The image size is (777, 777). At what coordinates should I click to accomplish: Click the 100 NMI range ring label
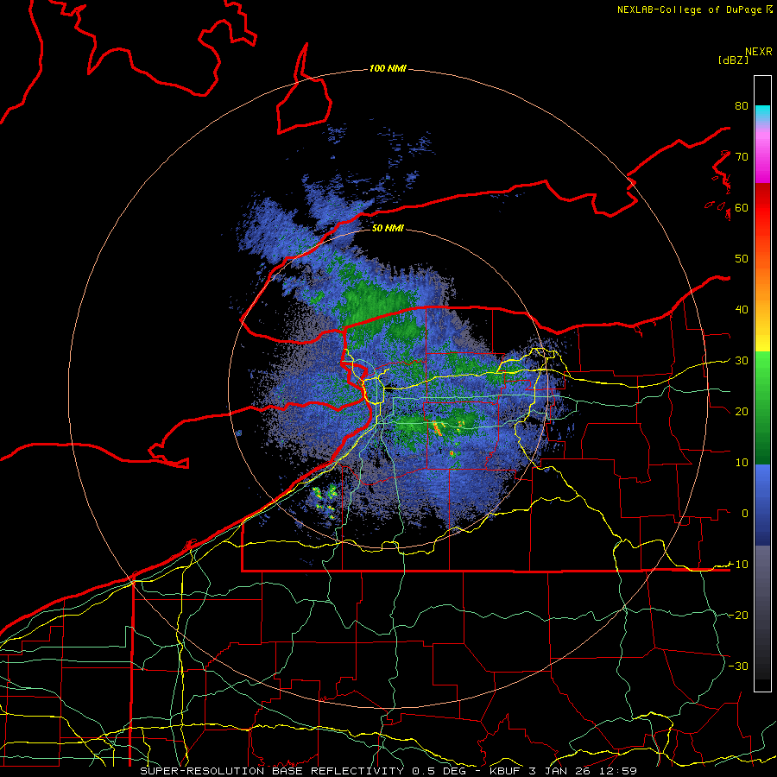click(x=388, y=68)
